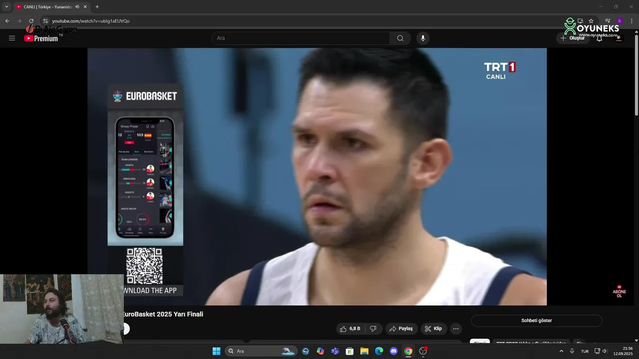This screenshot has width=639, height=359.
Task: Start voice search with microphone icon
Action: pyautogui.click(x=423, y=38)
